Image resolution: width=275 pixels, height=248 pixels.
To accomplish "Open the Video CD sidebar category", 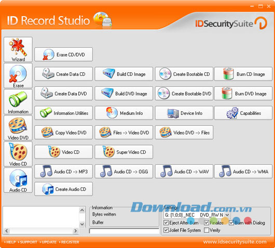I will point(18,154).
